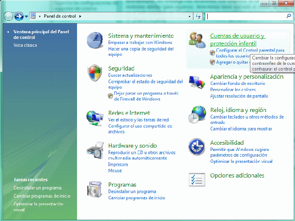
Task: Click the Reloj, idioma y región icon
Action: (197, 114)
